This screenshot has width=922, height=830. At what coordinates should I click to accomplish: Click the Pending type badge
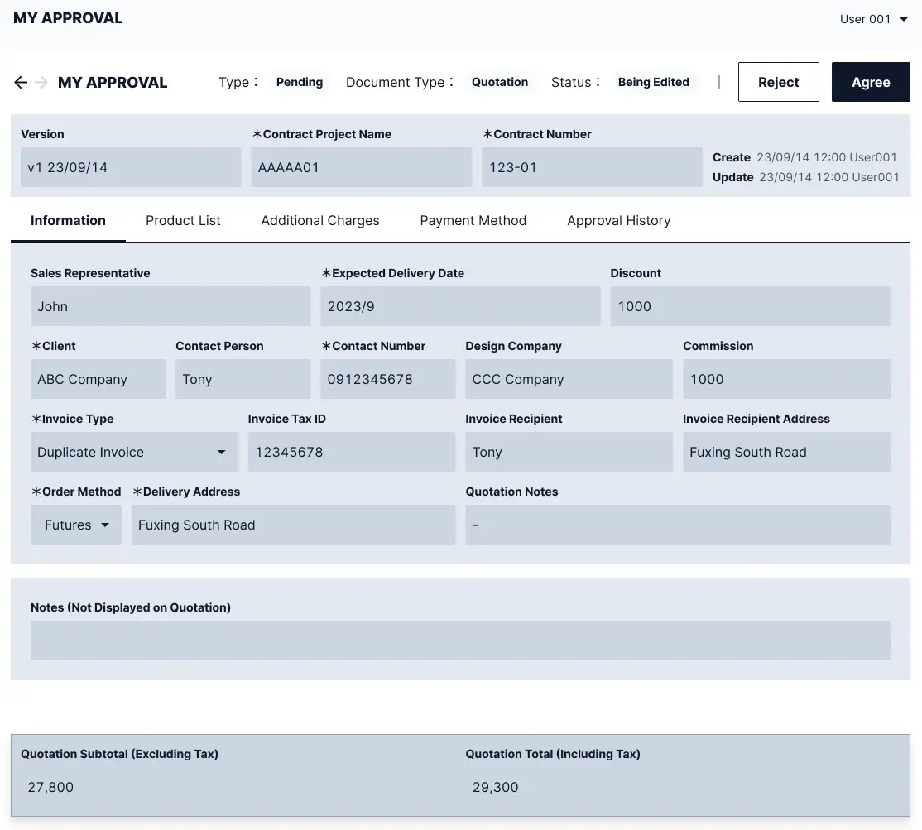click(x=300, y=82)
